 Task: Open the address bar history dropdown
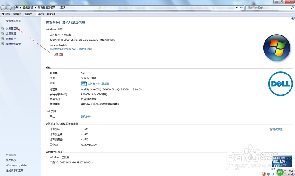coord(237,8)
